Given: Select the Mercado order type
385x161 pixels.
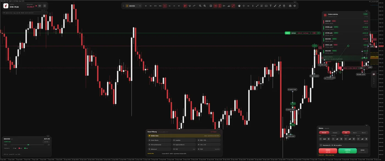Looking at the screenshot, I should 324,133.
